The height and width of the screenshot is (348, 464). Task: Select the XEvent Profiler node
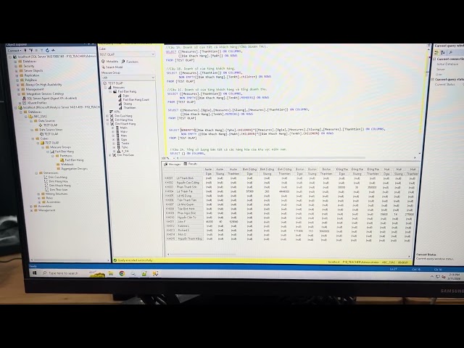pos(34,103)
